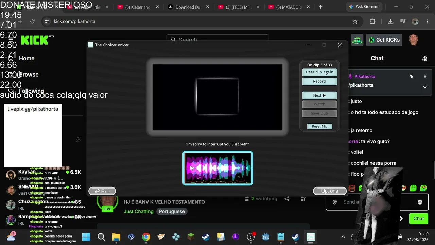Send message with the Chat button
Viewport: 435px width, 245px height.
click(418, 219)
